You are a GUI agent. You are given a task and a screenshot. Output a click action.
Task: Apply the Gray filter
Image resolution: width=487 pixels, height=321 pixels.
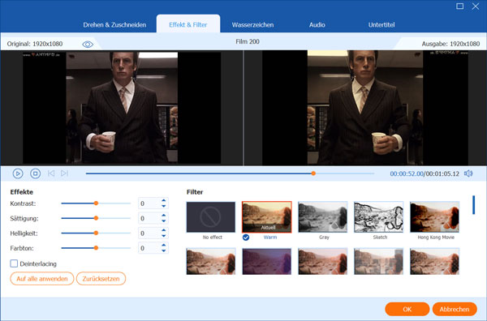(323, 216)
